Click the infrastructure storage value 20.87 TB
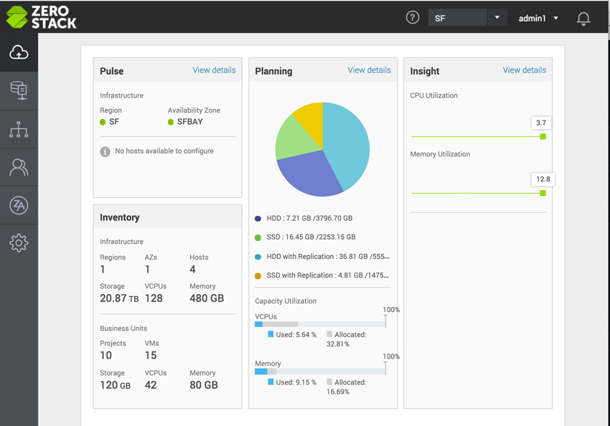This screenshot has height=426, width=610. pos(119,298)
